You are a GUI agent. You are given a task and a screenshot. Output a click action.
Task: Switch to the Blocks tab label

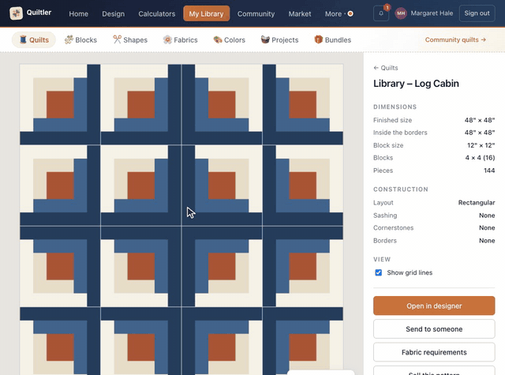[86, 40]
